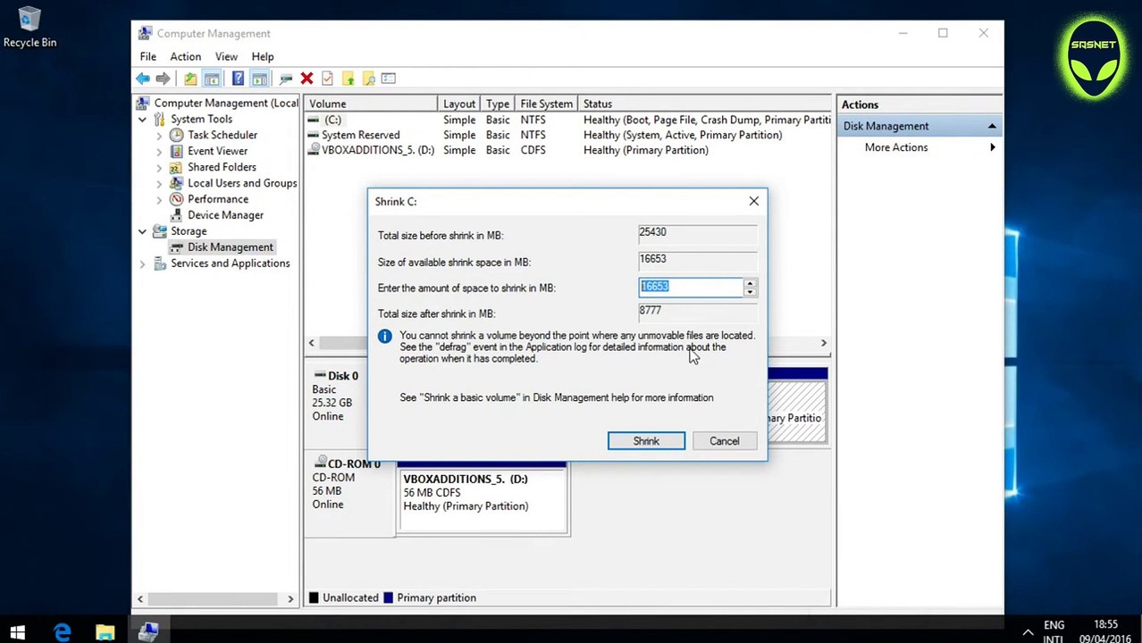Screen dimensions: 1142x643
Task: Click the grey Forward arrow in the toolbar
Action: [163, 79]
